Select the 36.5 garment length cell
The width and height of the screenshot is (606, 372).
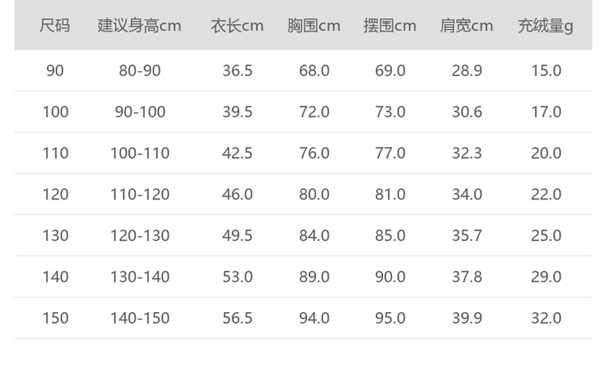tap(237, 71)
